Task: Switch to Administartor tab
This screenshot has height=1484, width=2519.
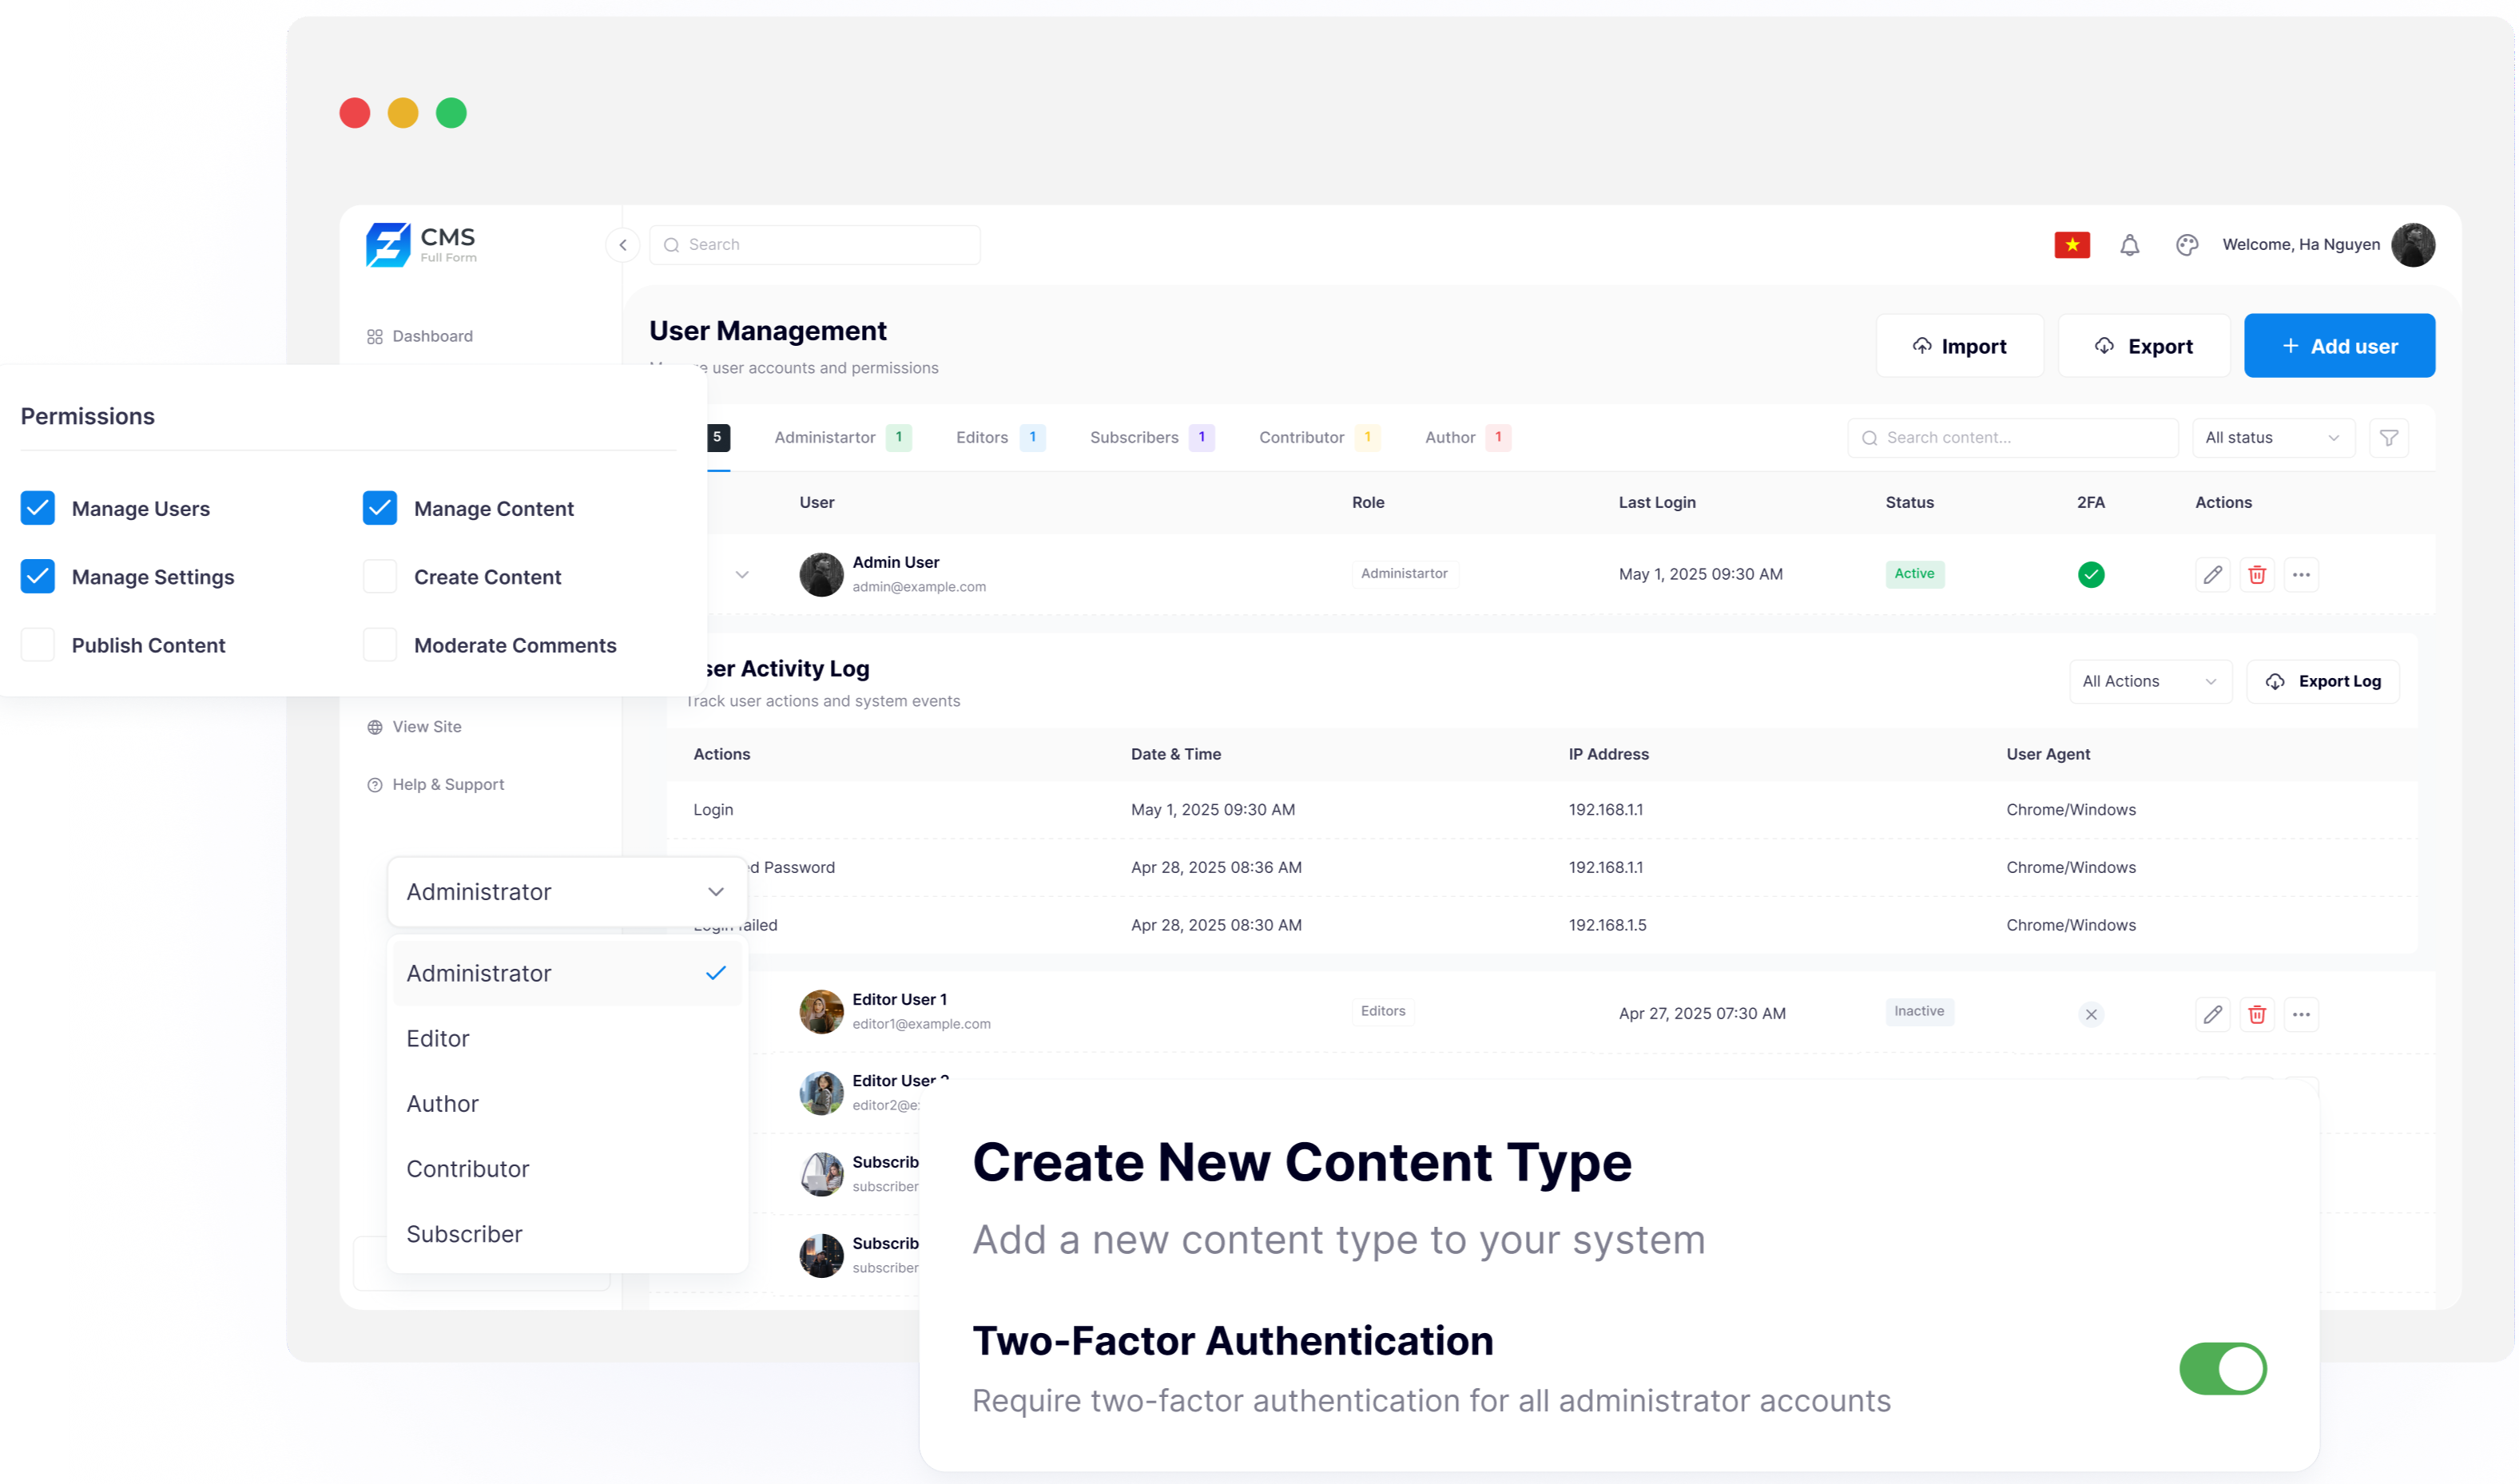Action: 842,438
